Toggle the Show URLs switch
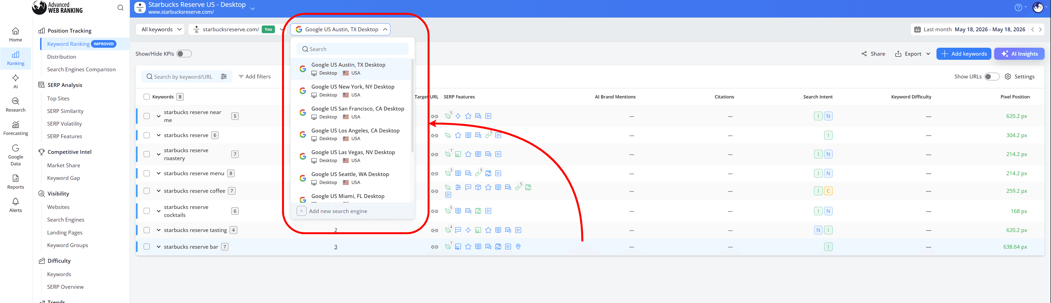The width and height of the screenshot is (1051, 303). [991, 77]
